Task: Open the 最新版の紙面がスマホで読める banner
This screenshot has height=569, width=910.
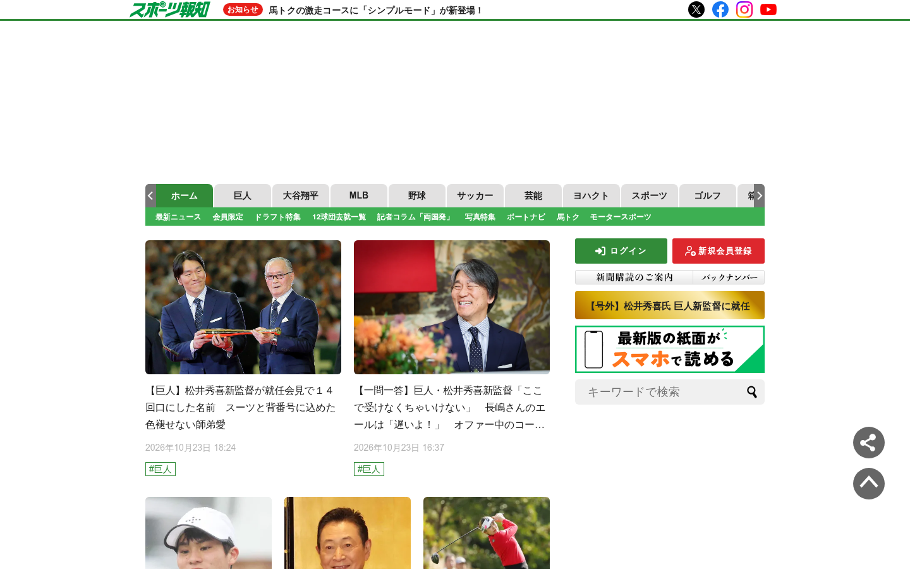Action: [x=670, y=349]
